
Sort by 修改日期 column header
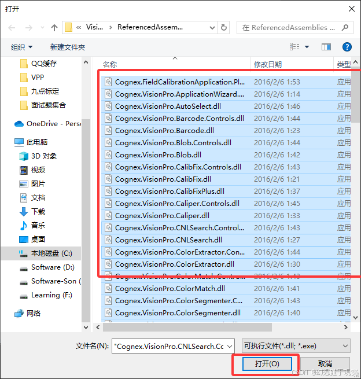click(x=268, y=65)
